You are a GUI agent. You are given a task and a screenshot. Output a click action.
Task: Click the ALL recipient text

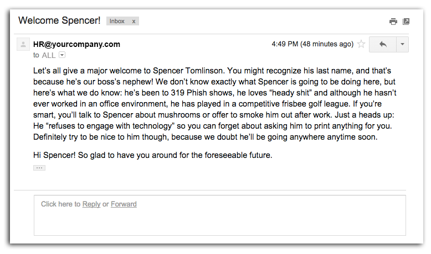click(x=49, y=55)
